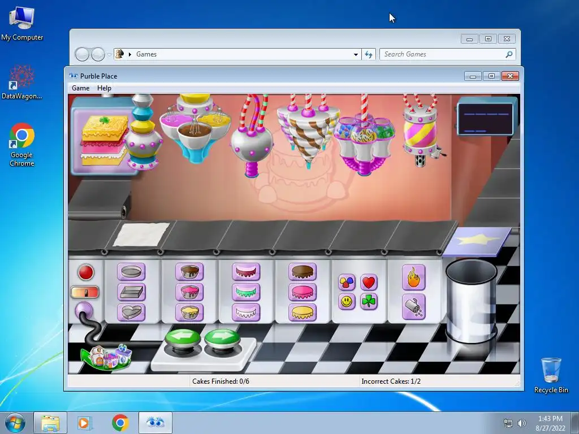Open Windows Explorer from taskbar

coord(50,423)
